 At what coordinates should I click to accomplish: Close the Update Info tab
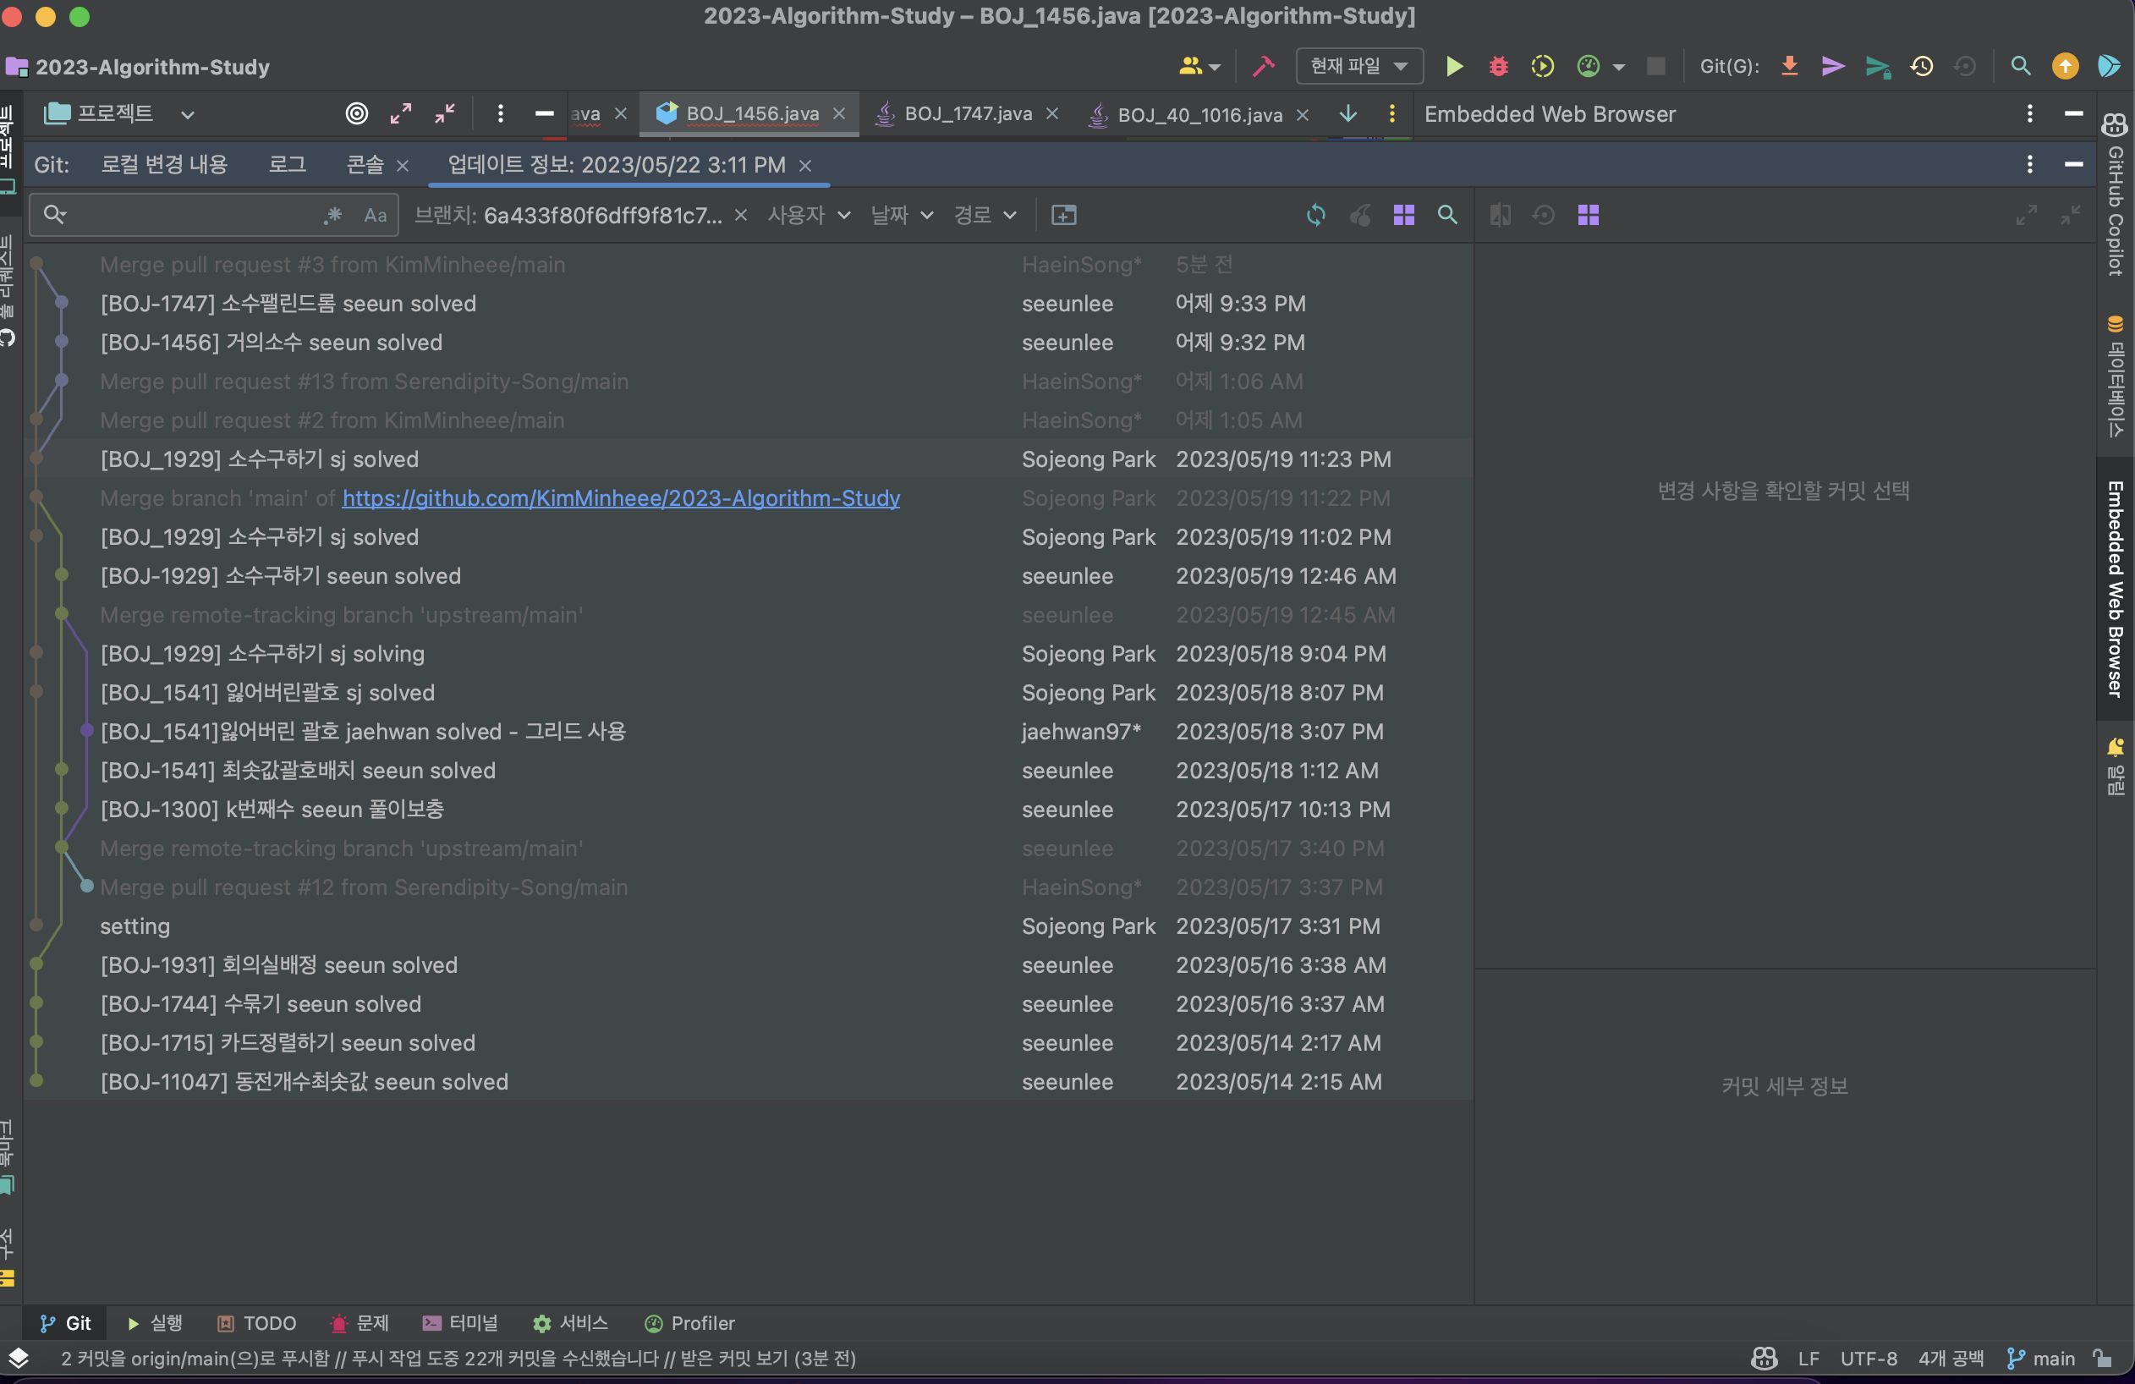(804, 166)
